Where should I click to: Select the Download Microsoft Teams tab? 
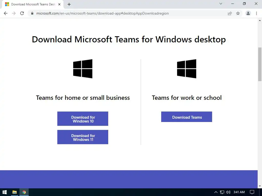point(33,4)
